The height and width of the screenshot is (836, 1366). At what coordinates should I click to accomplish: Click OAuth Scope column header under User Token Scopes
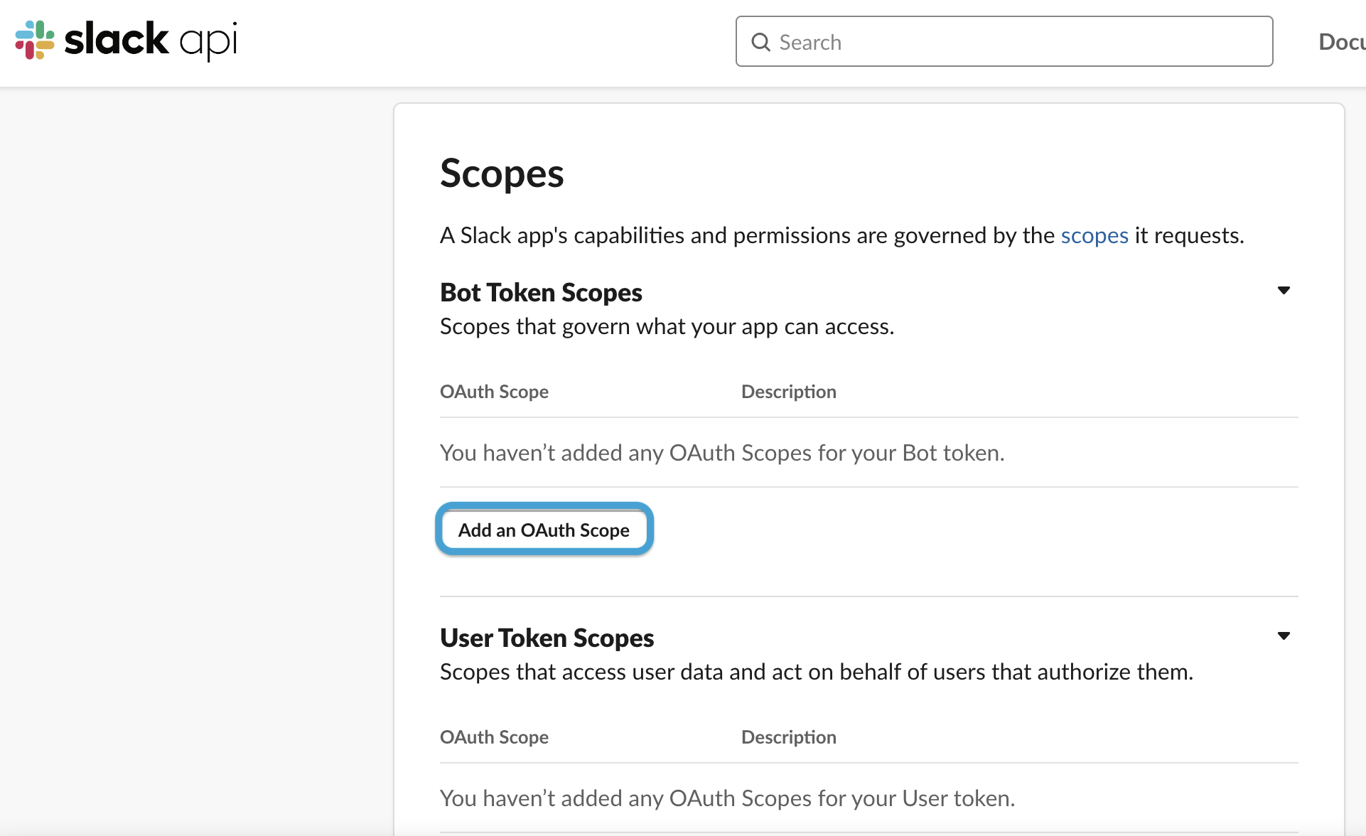494,737
